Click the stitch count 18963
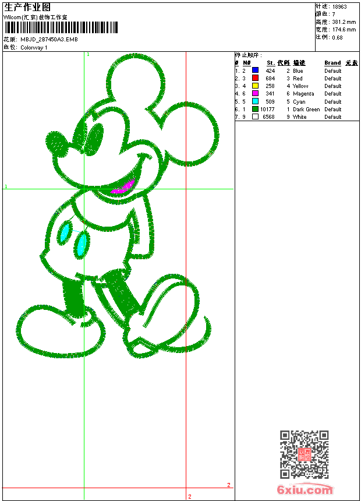The width and height of the screenshot is (361, 501). [339, 7]
